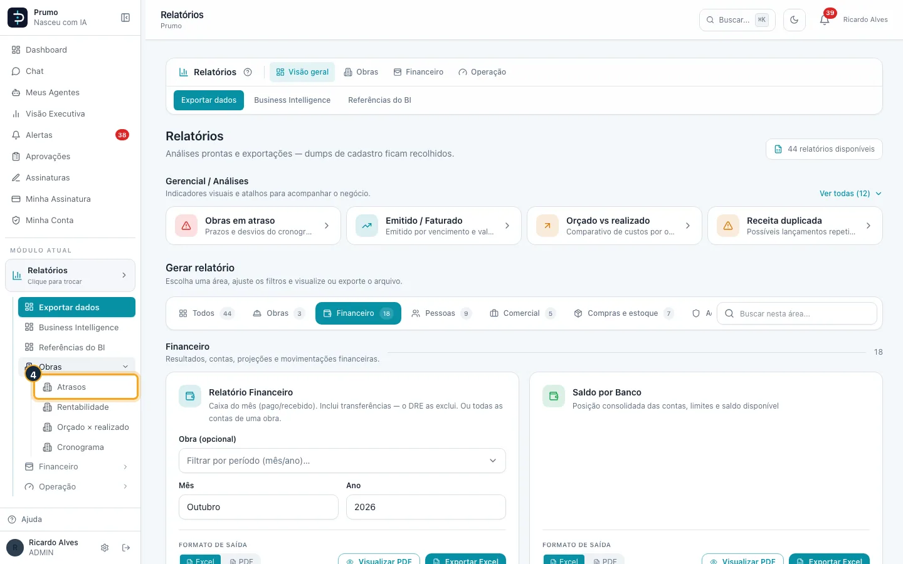Open the Obras top tab
The image size is (903, 564).
coord(361,72)
